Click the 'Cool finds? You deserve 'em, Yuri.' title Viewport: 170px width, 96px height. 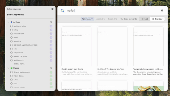coord(110,69)
